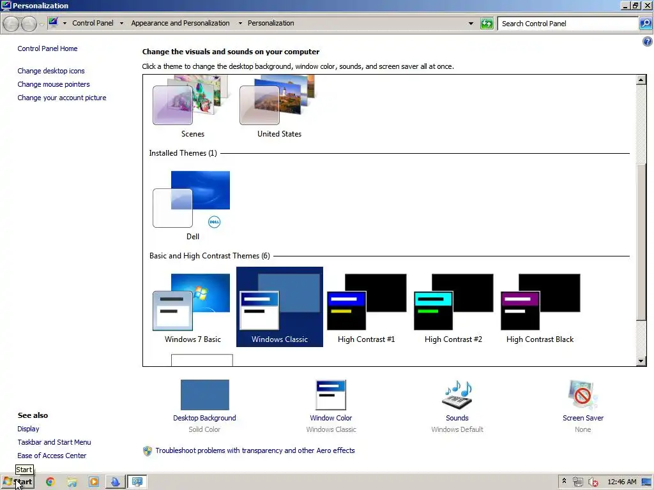Open the Aero effects troubleshoot link
654x490 pixels.
click(255, 450)
